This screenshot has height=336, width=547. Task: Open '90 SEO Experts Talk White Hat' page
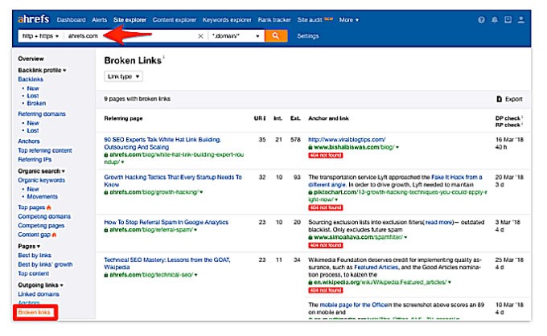tap(162, 143)
